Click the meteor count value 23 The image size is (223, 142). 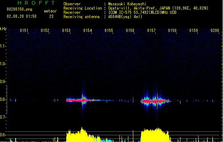(x=51, y=16)
